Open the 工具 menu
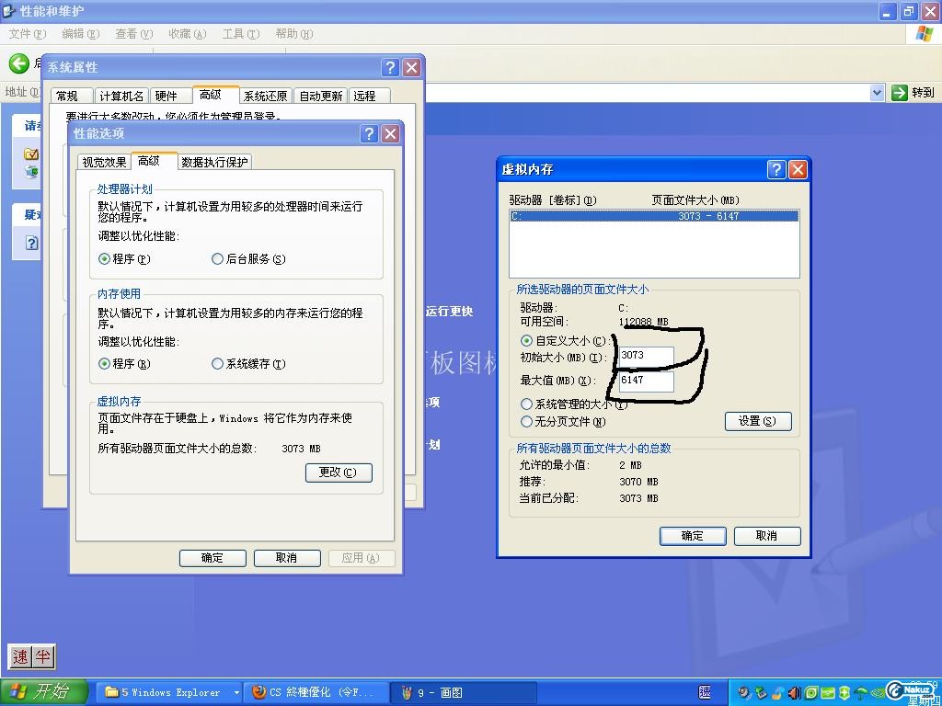 coord(241,34)
